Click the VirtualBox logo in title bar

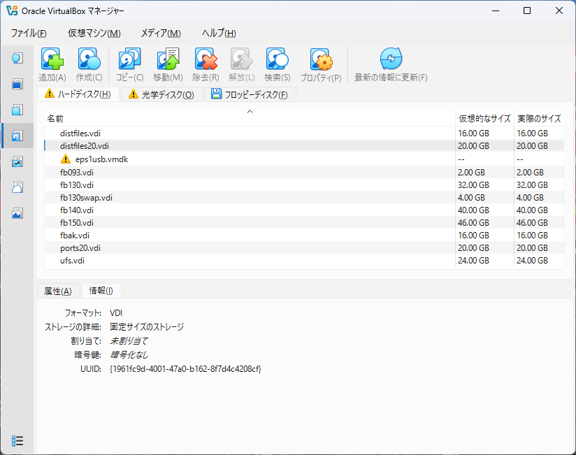point(12,10)
